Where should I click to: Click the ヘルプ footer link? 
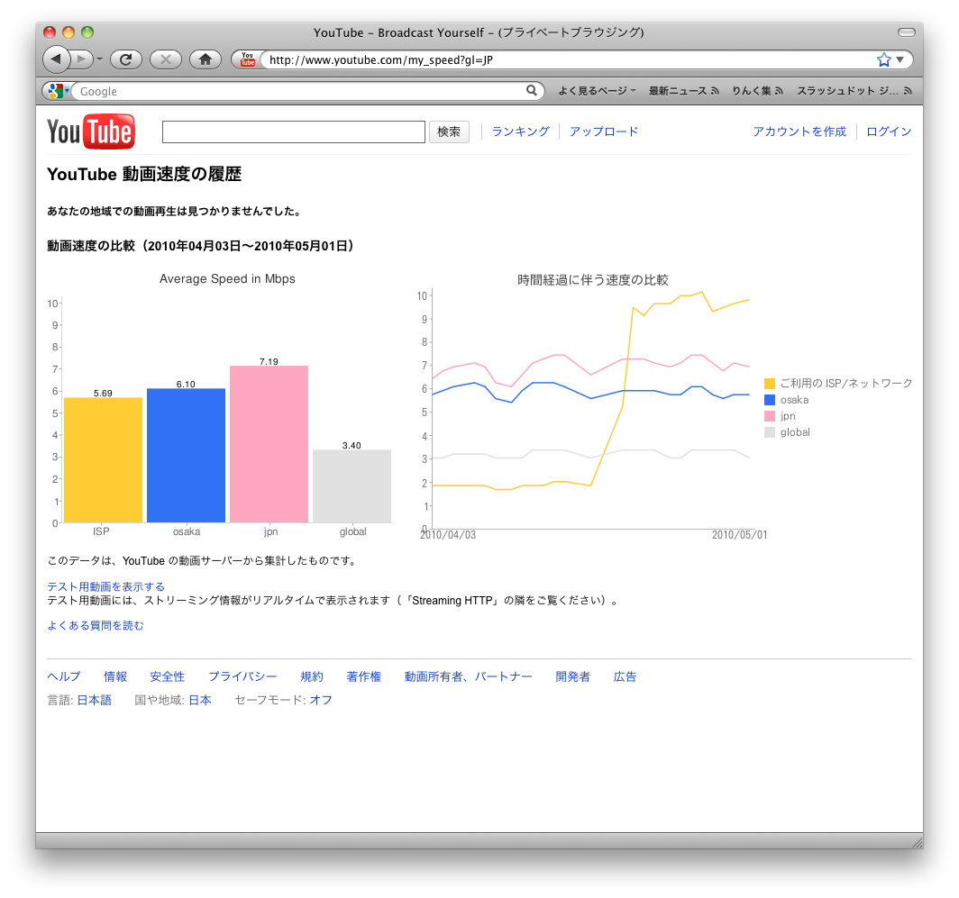(64, 676)
